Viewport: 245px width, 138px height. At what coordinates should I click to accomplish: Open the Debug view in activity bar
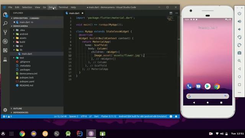tap(5, 41)
